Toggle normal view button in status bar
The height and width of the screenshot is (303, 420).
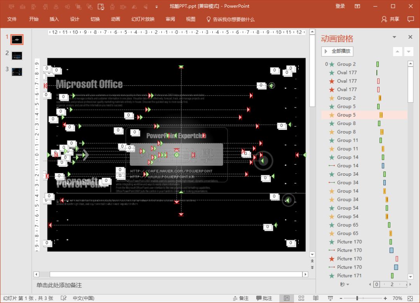pyautogui.click(x=287, y=298)
